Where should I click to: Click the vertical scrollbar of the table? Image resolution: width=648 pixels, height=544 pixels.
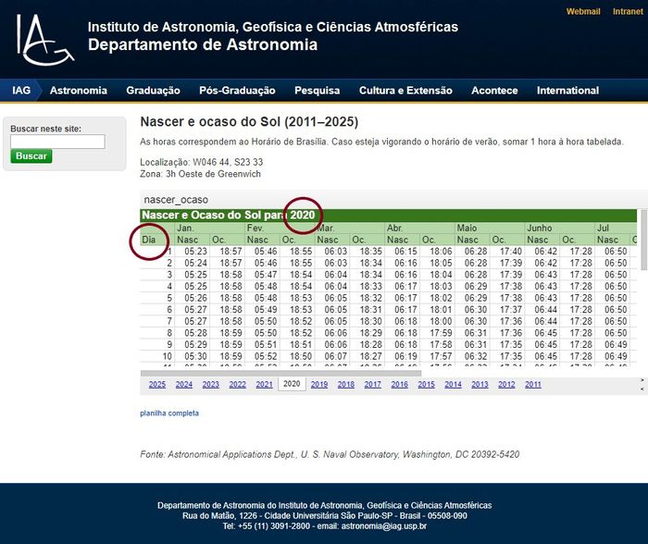[644, 240]
